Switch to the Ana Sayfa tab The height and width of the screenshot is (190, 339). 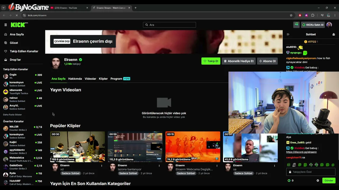tap(59, 79)
